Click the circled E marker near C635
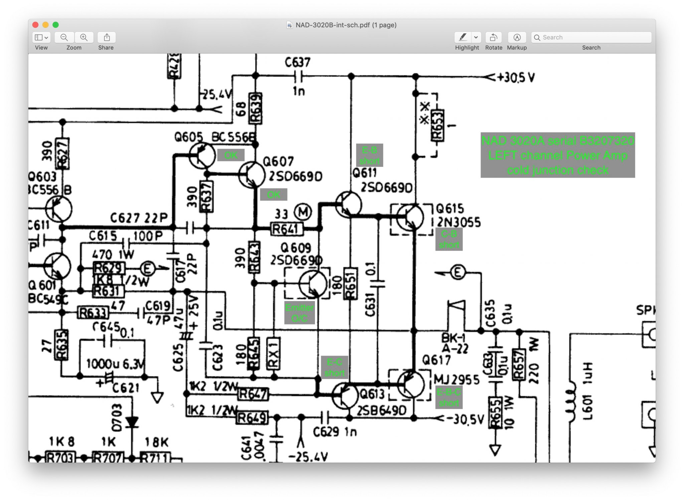The image size is (684, 500). [458, 273]
